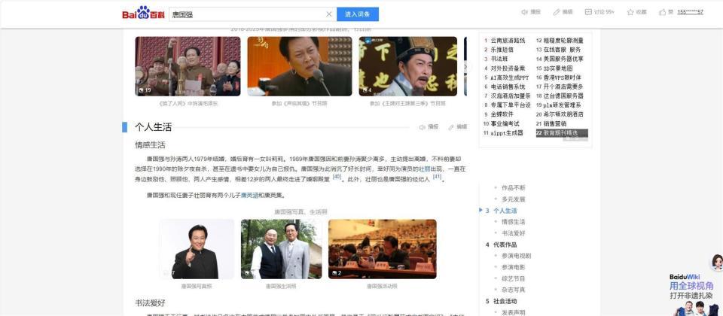Viewport: 723px width, 316px height.
Task: Open the 唐英涵 hyperlink
Action: pos(249,196)
